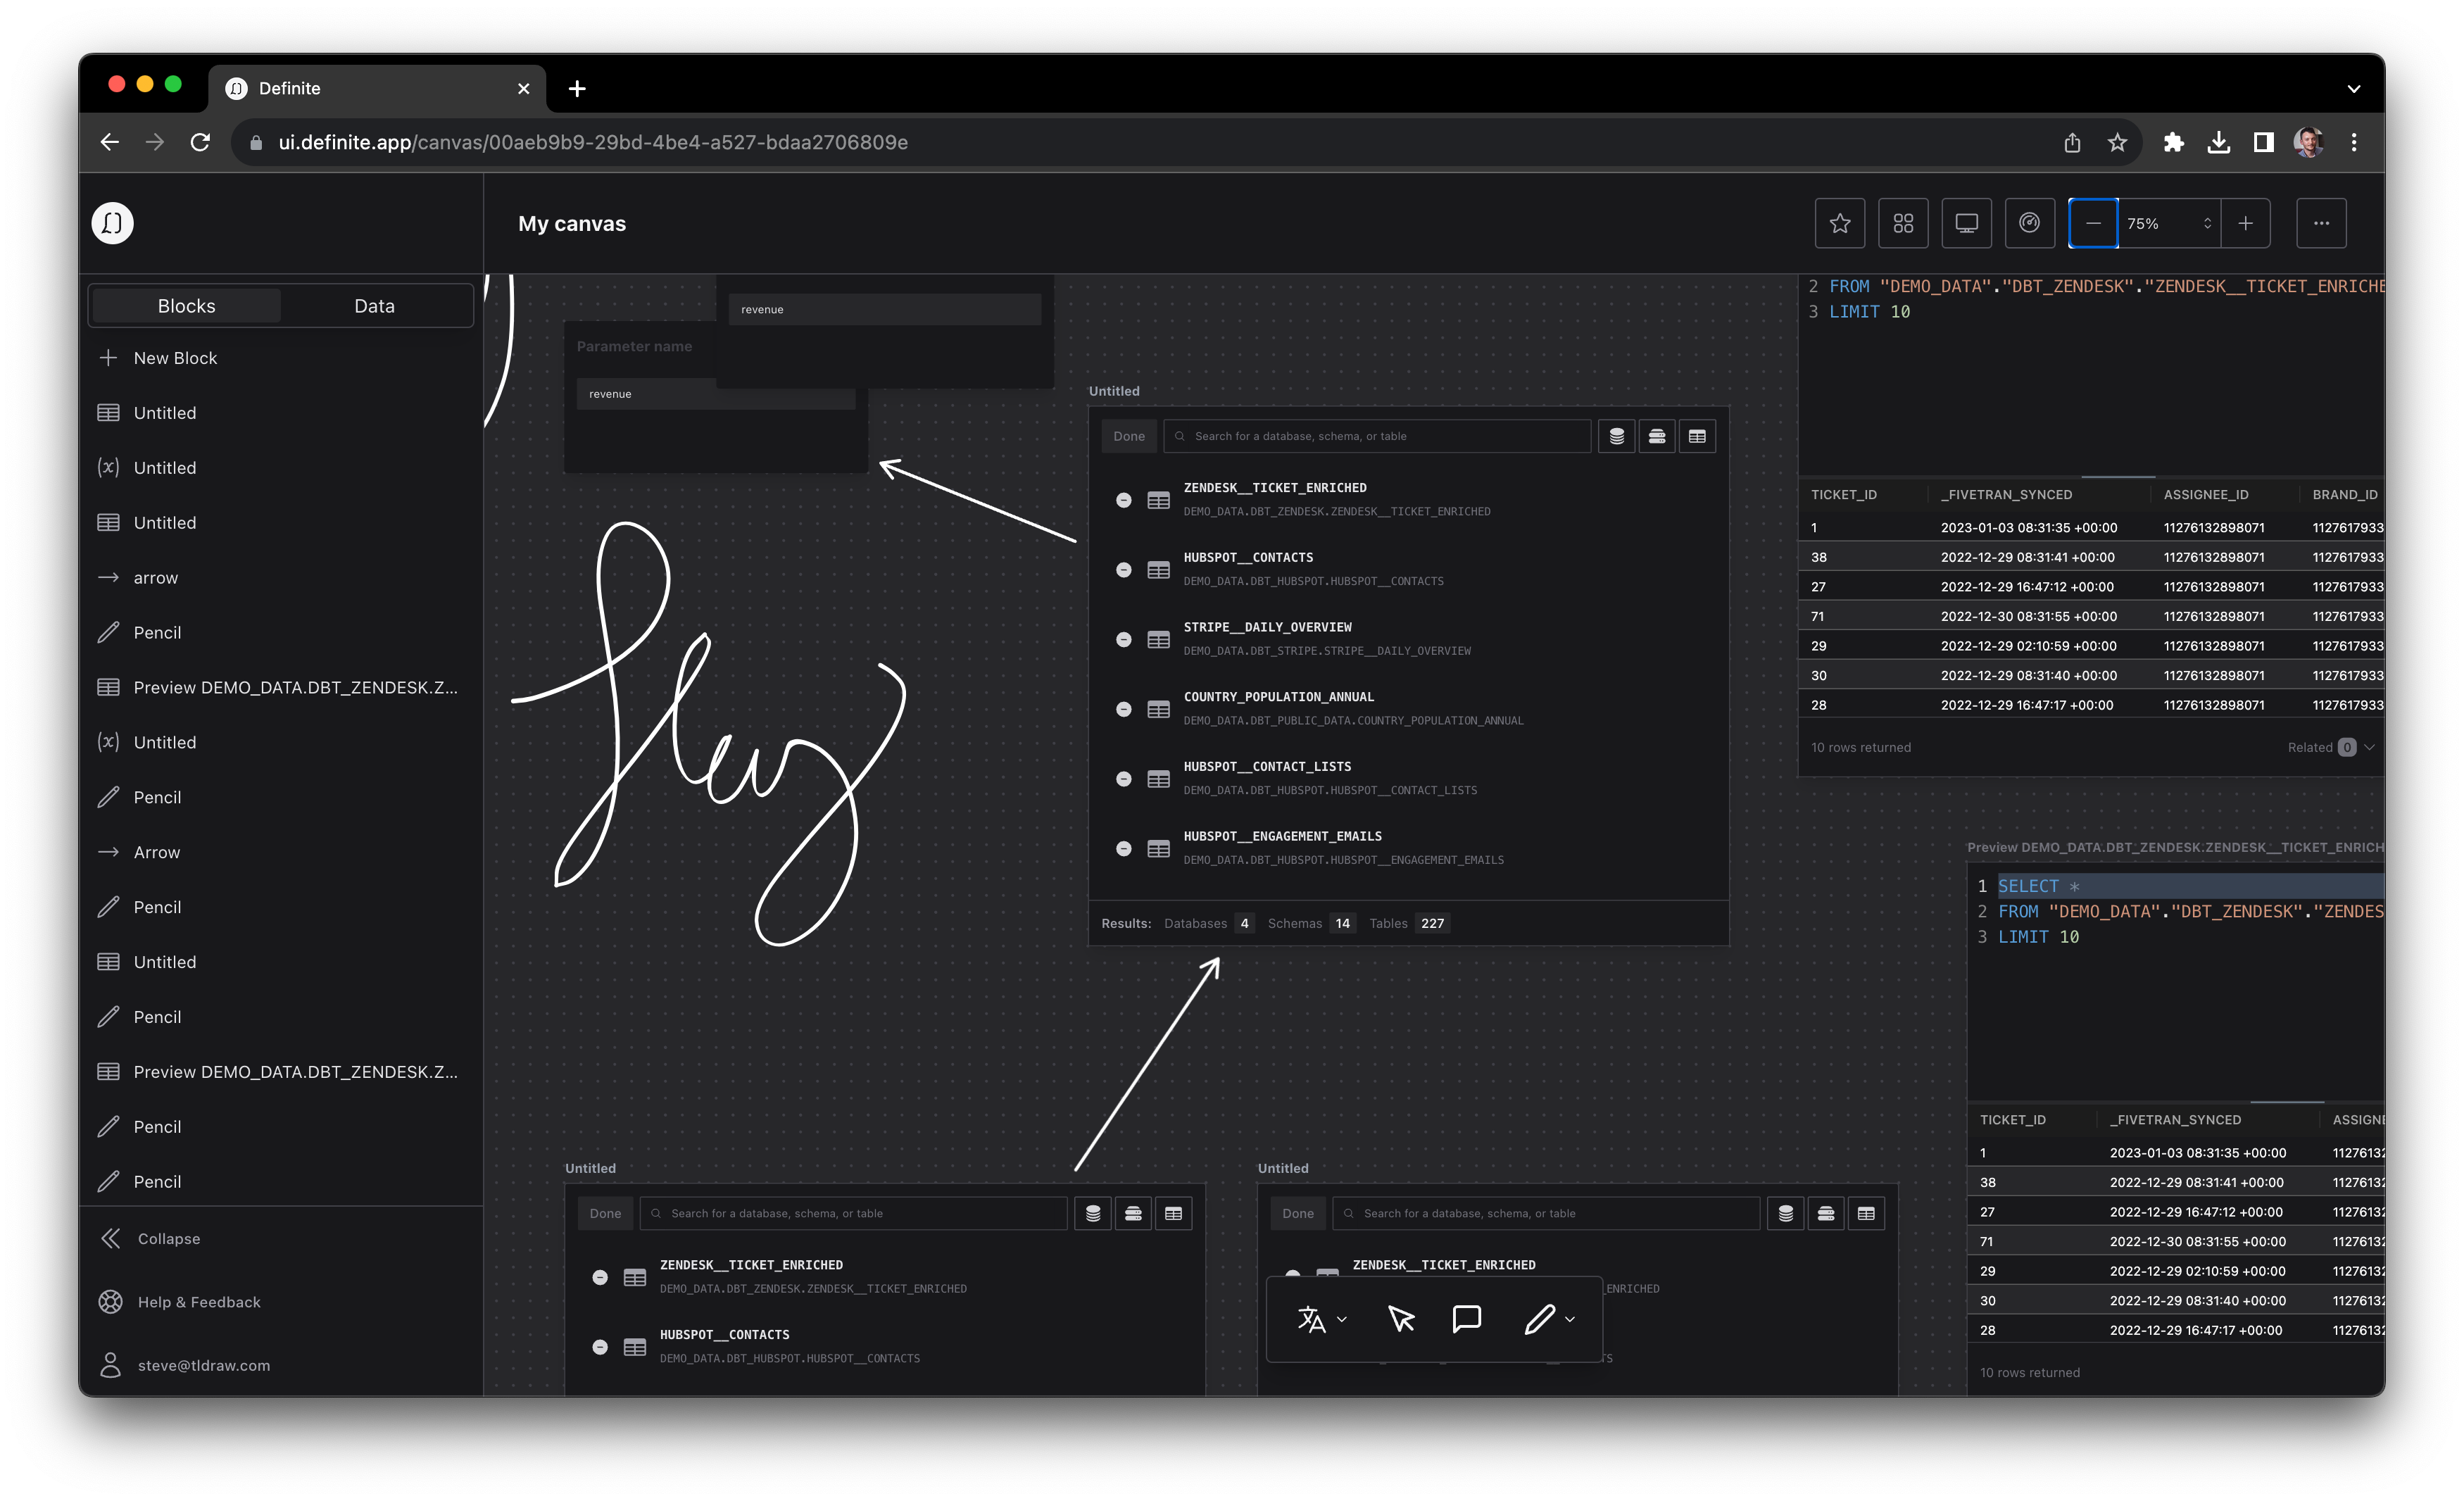The height and width of the screenshot is (1501, 2464).
Task: Click the presentation monitor icon in the top toolbar
Action: pyautogui.click(x=1966, y=223)
